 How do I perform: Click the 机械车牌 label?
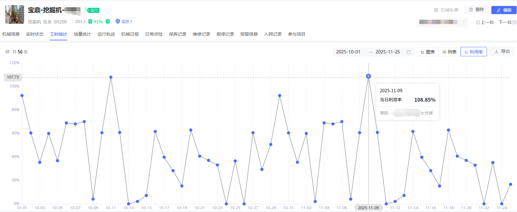[450, 10]
